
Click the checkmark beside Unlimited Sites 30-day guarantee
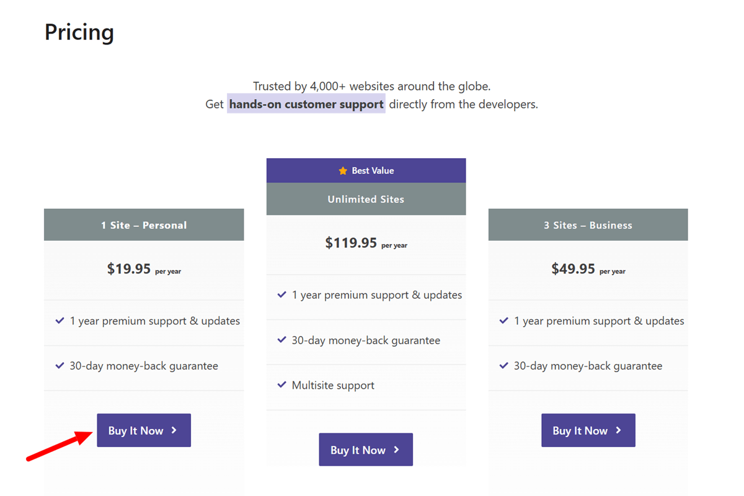coord(282,340)
